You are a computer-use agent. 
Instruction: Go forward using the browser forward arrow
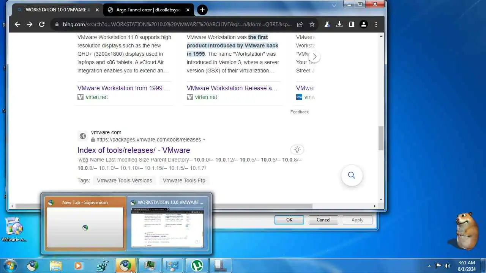(30, 24)
